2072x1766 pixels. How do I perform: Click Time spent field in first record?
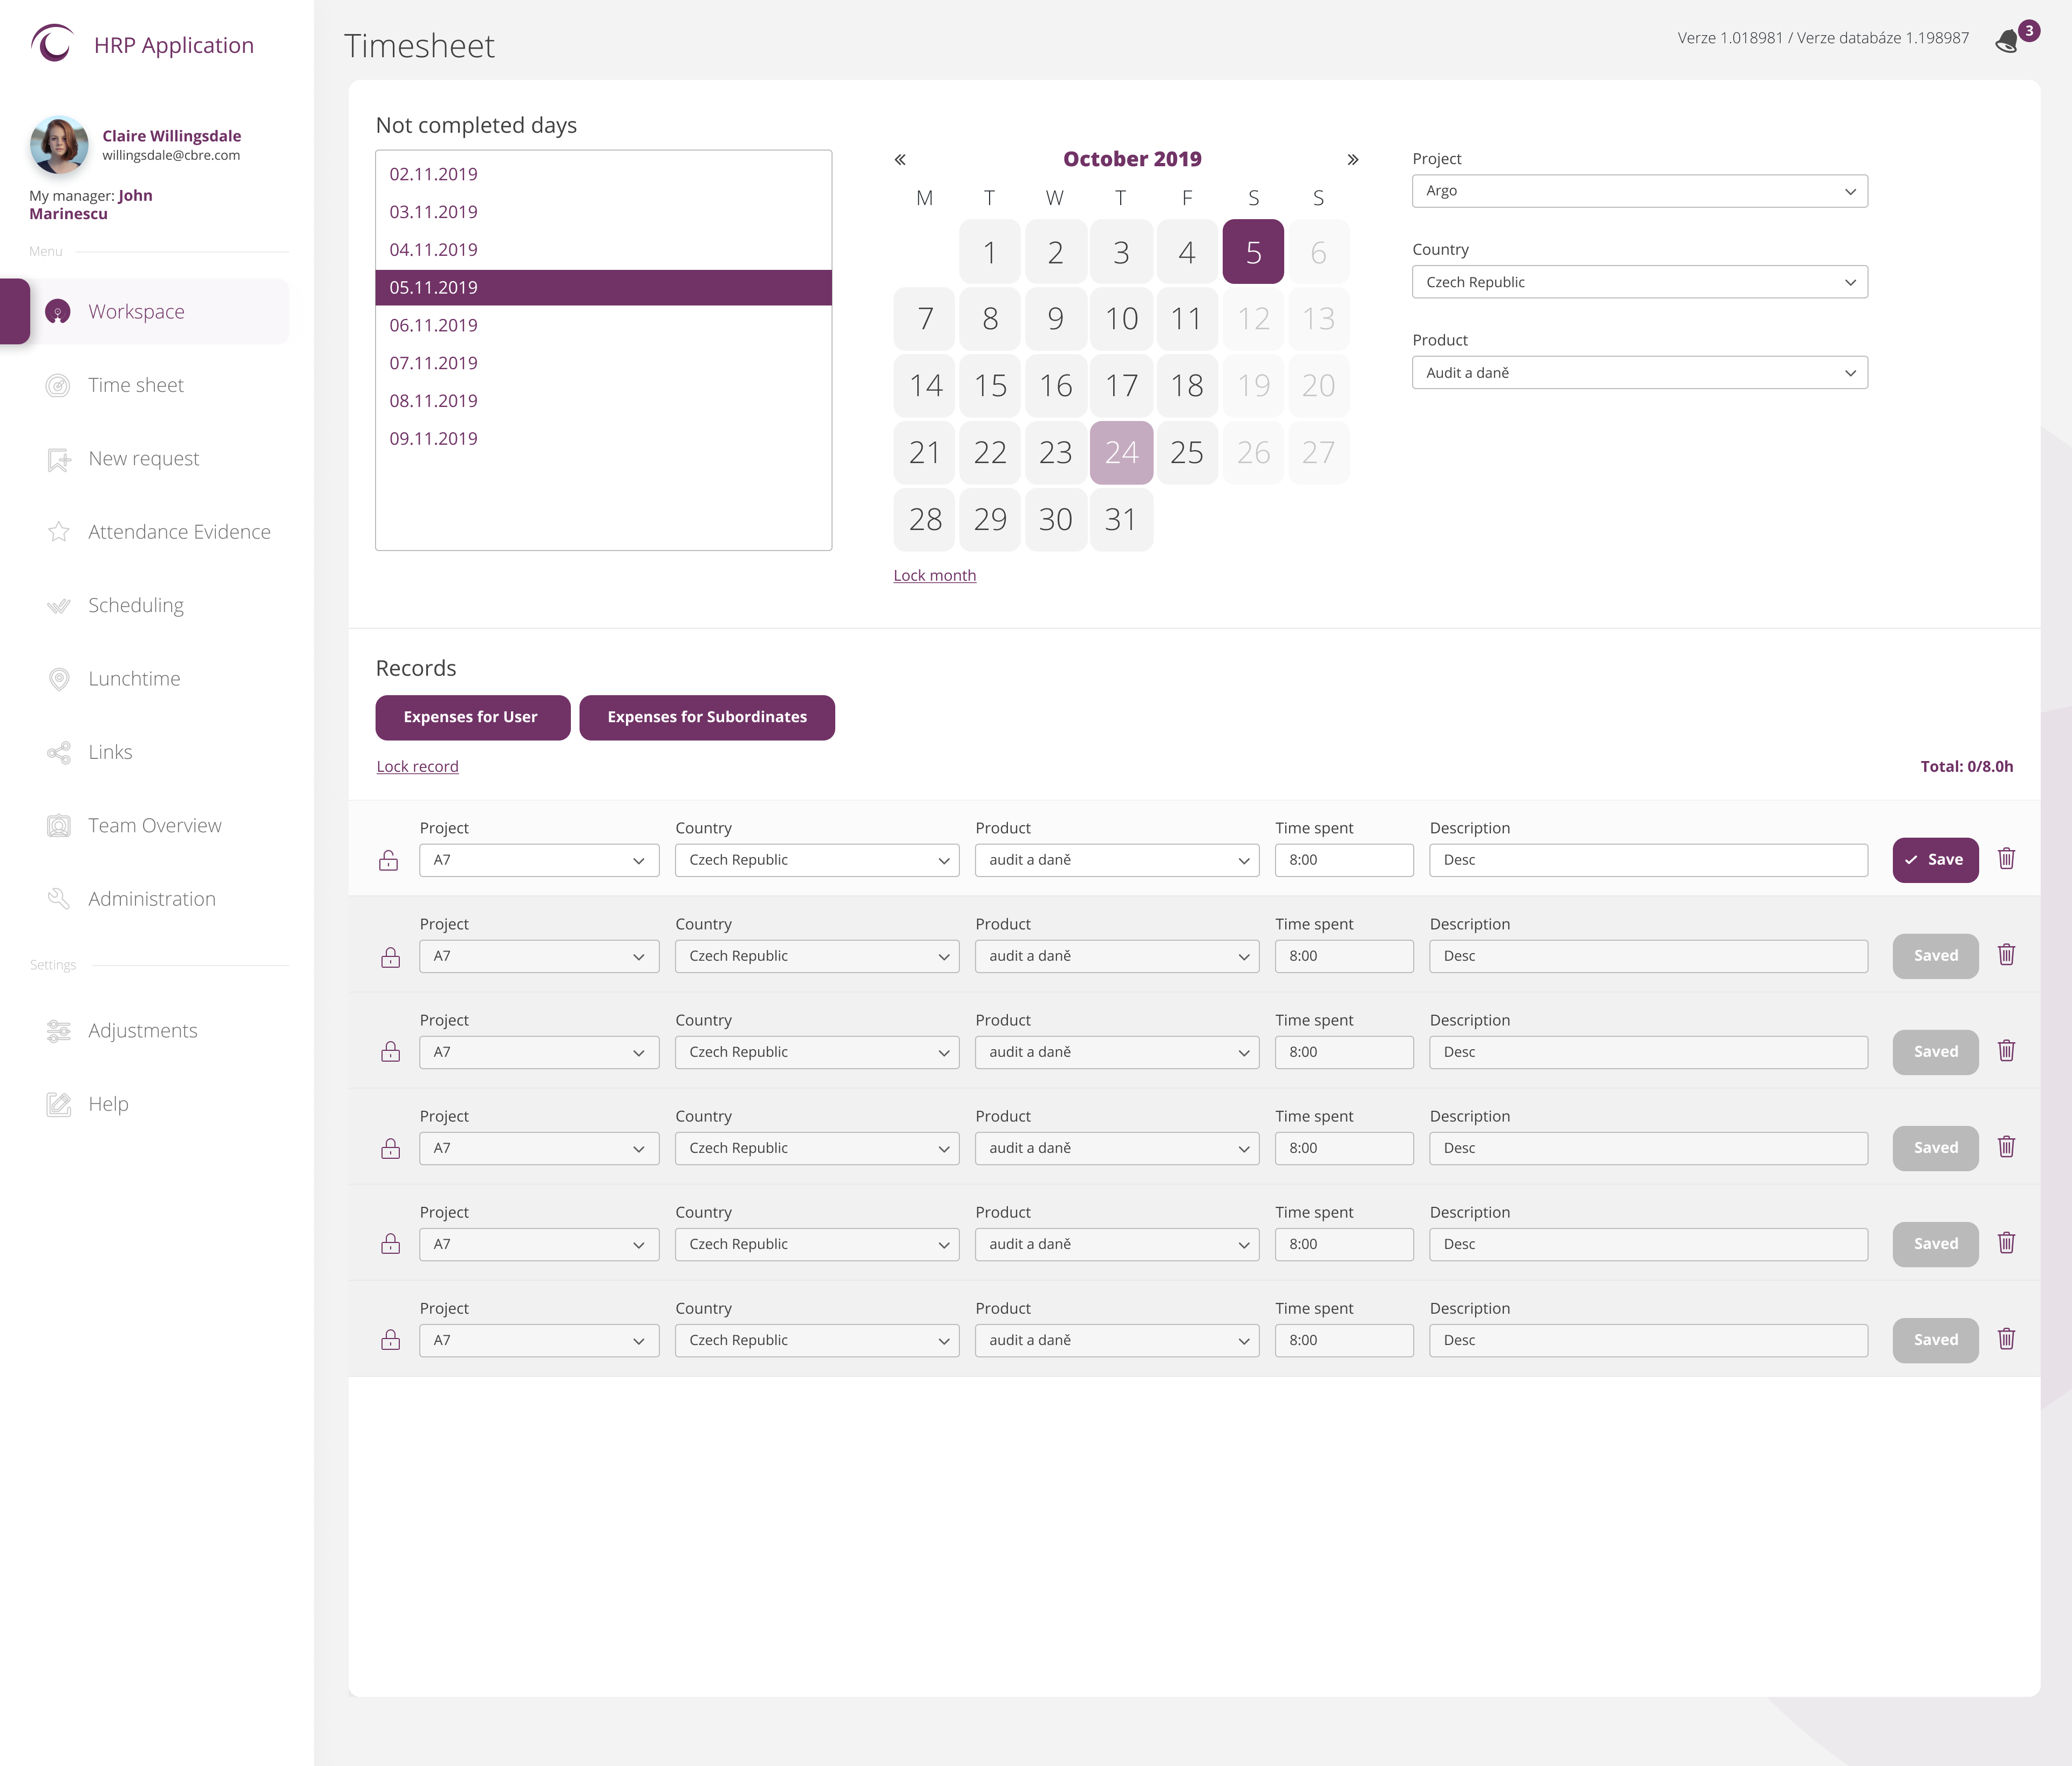coord(1344,860)
